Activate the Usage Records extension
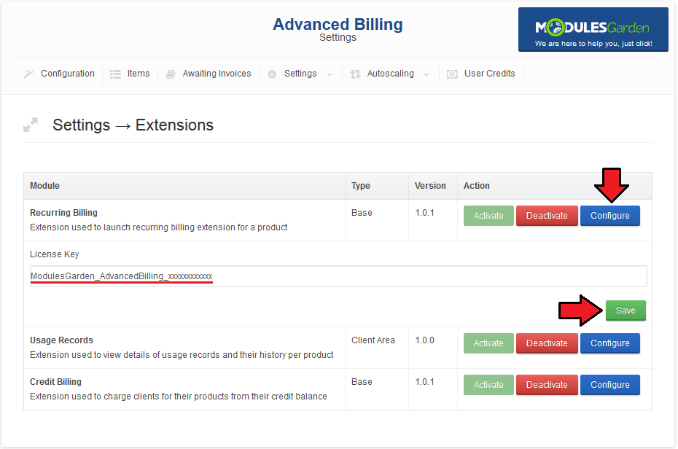The height and width of the screenshot is (449, 678). (488, 343)
